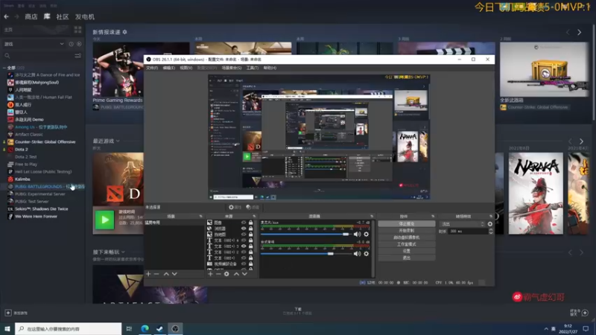596x335 pixels.
Task: Adjust the transition duration stepper arrows
Action: click(x=491, y=231)
